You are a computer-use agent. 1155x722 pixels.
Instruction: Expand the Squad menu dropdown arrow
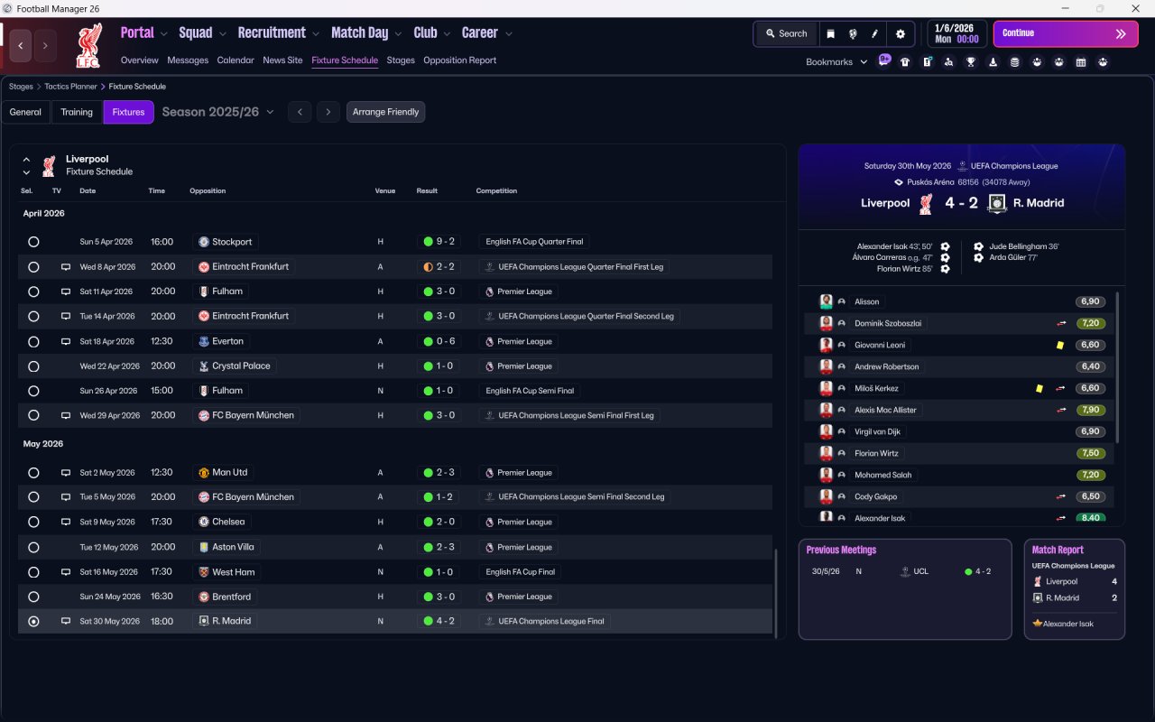click(x=223, y=33)
